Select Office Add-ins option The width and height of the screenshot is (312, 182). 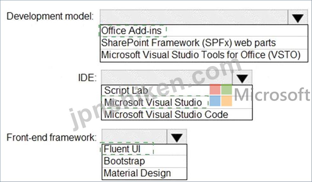point(204,30)
